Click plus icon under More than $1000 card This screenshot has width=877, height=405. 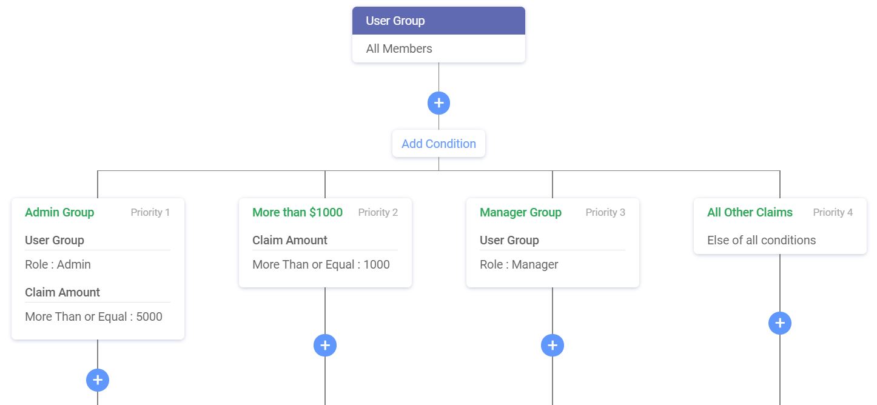click(325, 346)
